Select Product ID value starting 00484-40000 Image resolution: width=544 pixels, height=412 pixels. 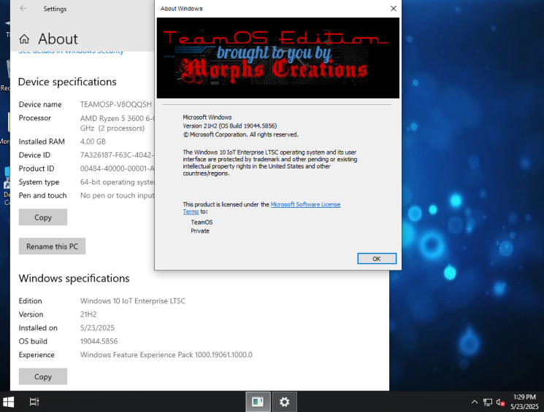[x=118, y=168]
